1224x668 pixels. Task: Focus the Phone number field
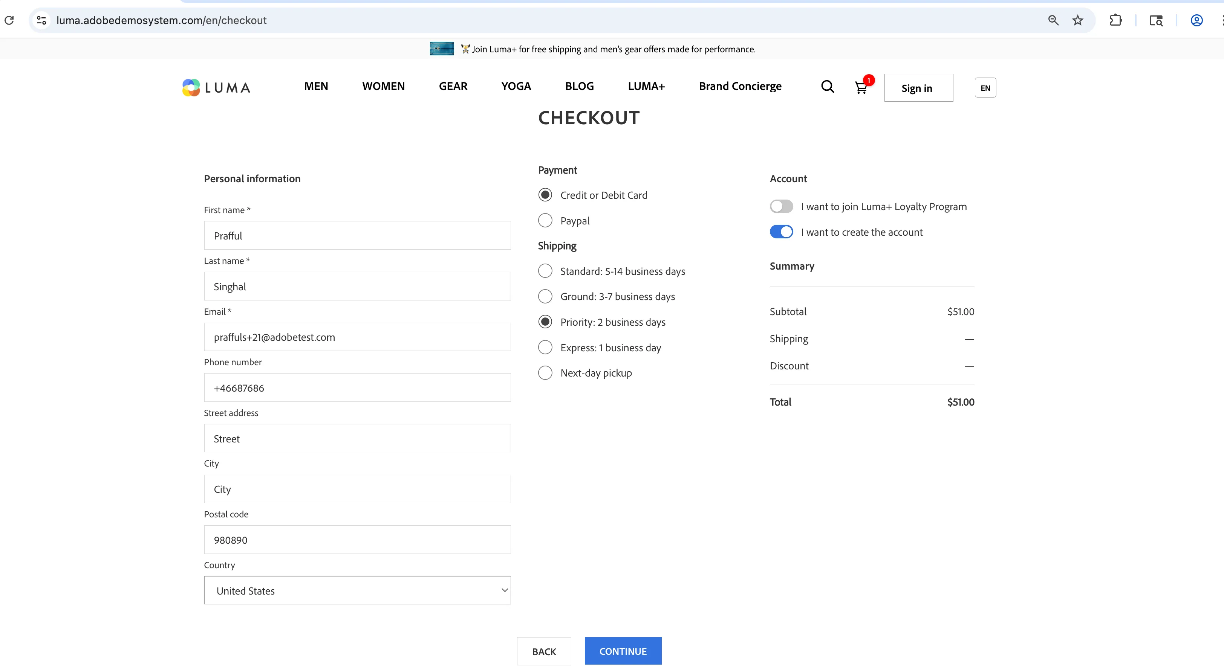357,387
